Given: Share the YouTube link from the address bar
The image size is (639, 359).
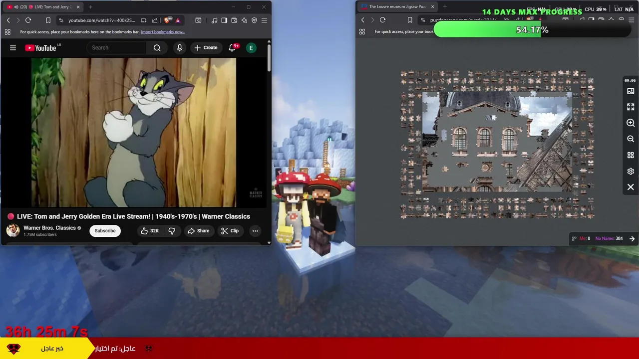Looking at the screenshot, I should click(154, 20).
